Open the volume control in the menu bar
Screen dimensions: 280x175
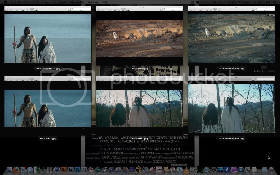pos(220,2)
